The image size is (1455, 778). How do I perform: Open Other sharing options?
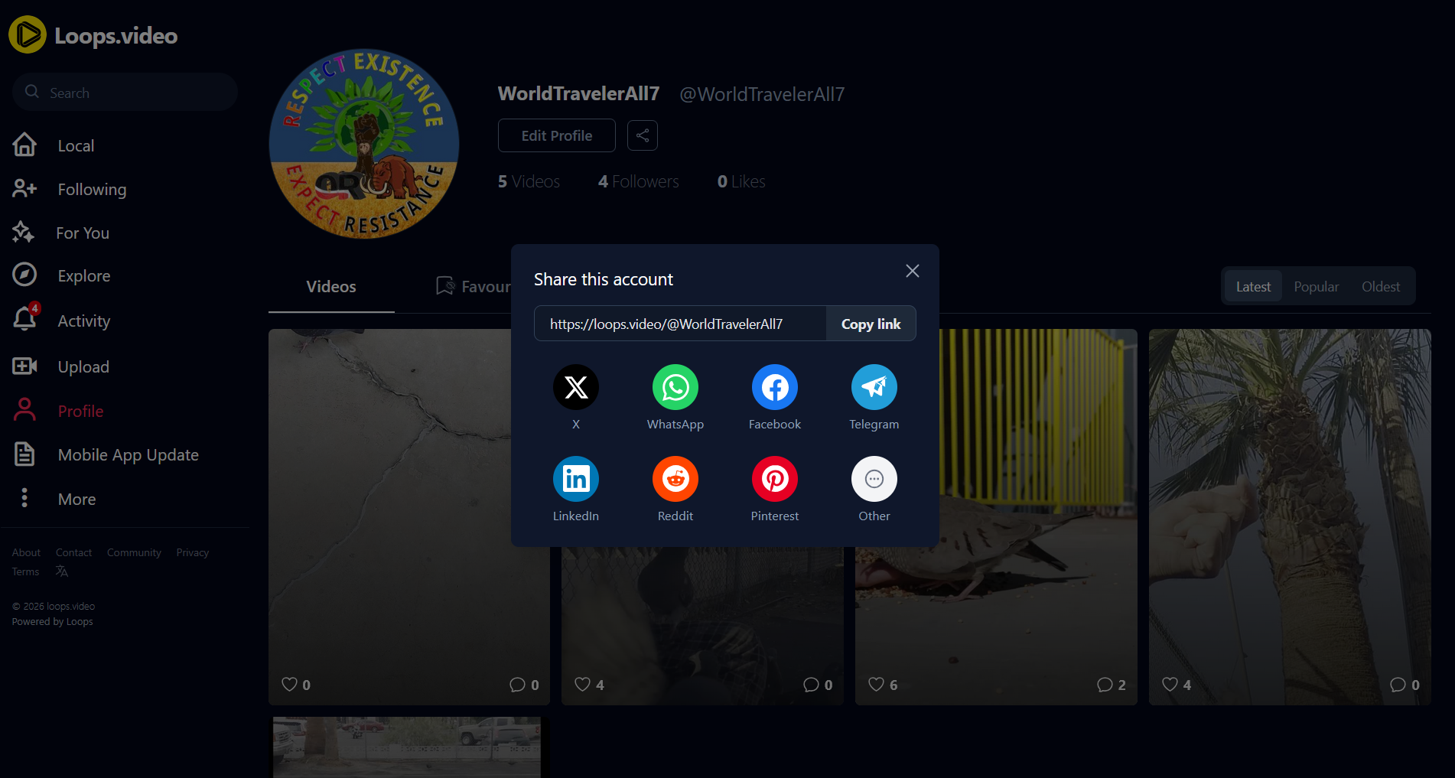point(874,480)
